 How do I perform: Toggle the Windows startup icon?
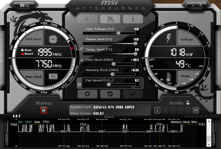click(44, 110)
